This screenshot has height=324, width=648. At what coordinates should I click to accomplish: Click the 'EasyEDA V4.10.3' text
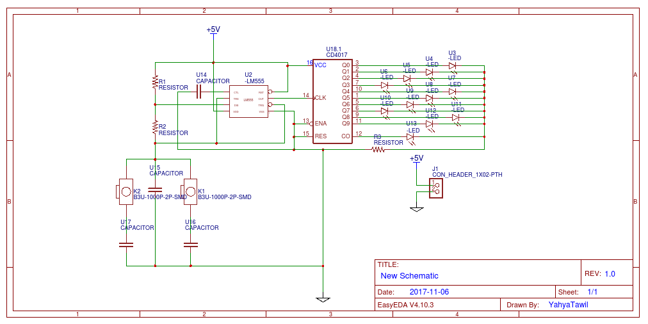405,305
